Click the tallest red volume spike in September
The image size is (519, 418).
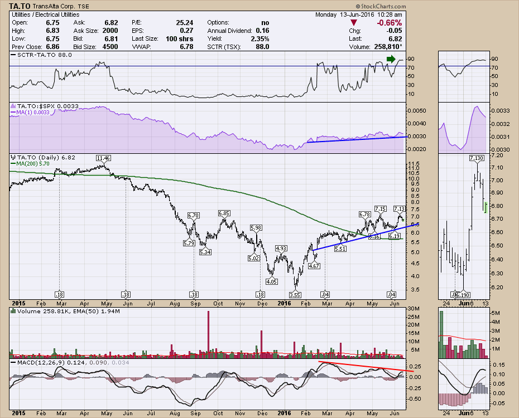[209, 334]
